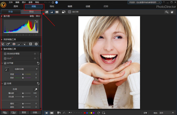Open preferences gear icon
Screen dimensions: 177x115
coord(53,2)
